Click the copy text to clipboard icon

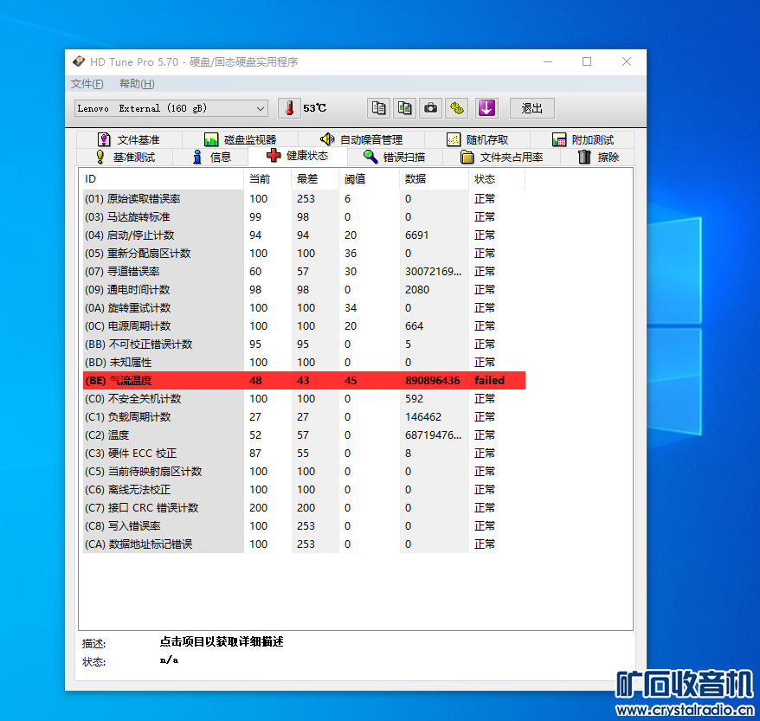pos(378,108)
